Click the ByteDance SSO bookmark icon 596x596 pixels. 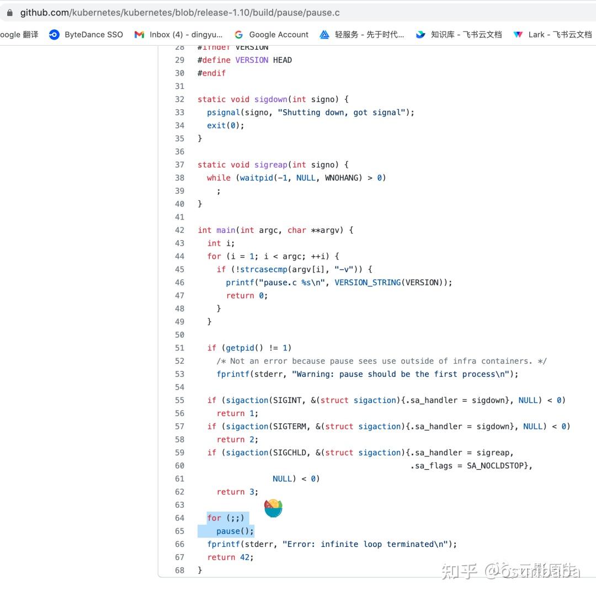[x=54, y=35]
